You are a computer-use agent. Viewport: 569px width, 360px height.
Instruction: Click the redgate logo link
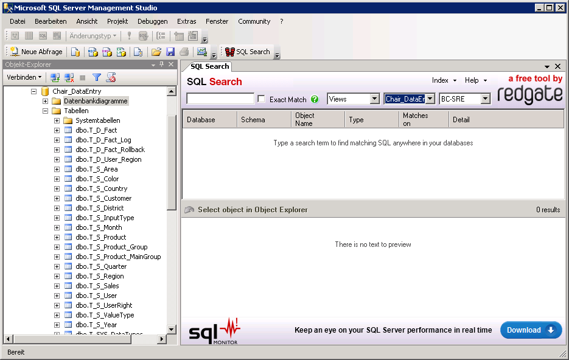tap(530, 95)
